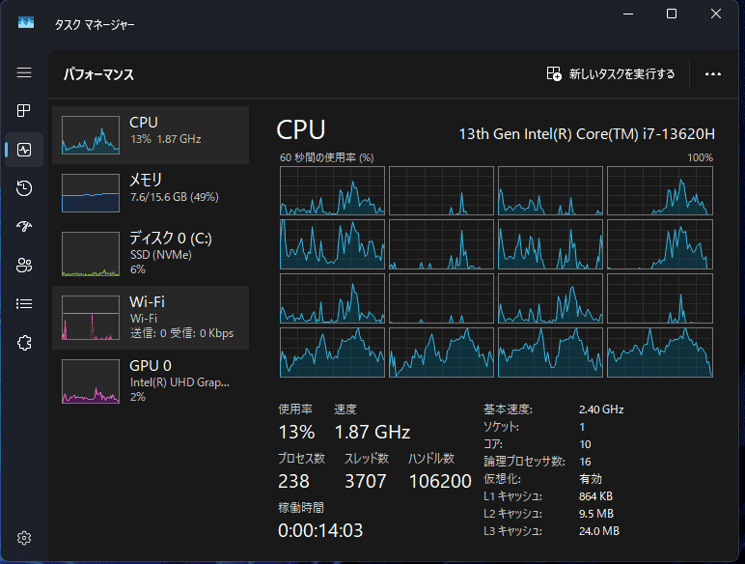
Task: Click the タスク マネージャー window title
Action: pos(95,24)
